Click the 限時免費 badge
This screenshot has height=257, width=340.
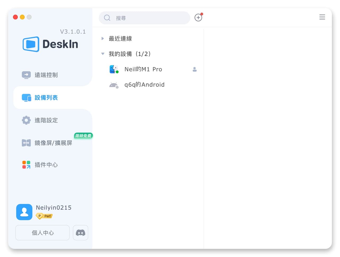click(x=83, y=136)
